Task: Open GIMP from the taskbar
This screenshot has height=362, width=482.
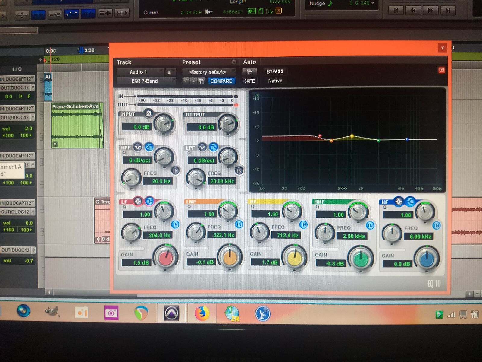Action: [52, 312]
